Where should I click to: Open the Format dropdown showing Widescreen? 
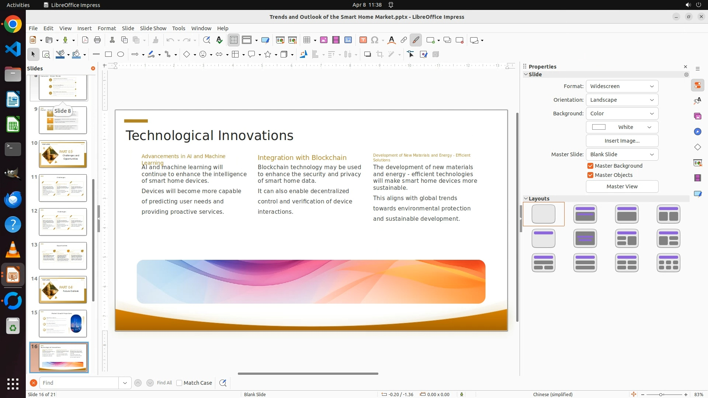[622, 86]
